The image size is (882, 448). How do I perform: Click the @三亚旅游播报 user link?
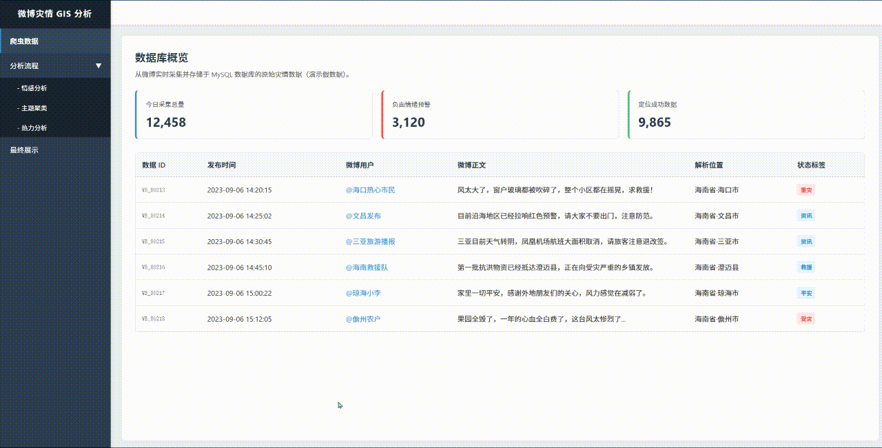(x=370, y=242)
